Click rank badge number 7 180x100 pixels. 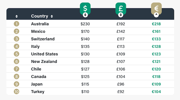click(16, 69)
